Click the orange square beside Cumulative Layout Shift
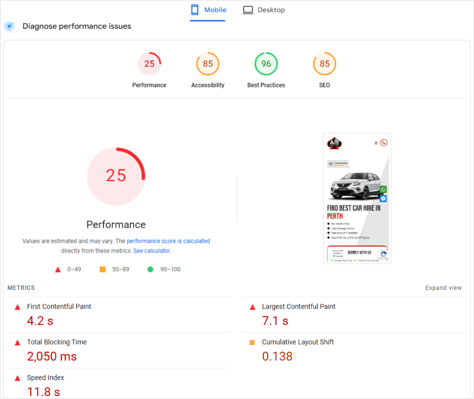This screenshot has height=399, width=474. coord(252,342)
